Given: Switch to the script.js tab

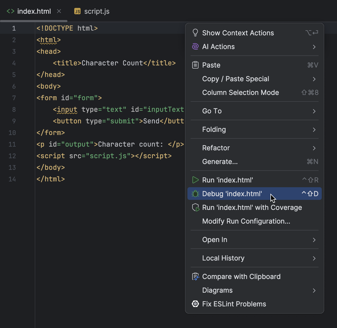Looking at the screenshot, I should [x=97, y=11].
